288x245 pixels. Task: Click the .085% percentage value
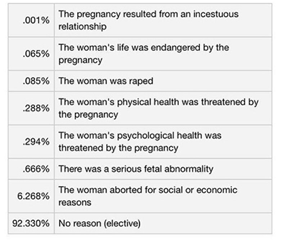coord(36,81)
